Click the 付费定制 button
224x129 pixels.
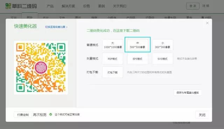[23, 115]
